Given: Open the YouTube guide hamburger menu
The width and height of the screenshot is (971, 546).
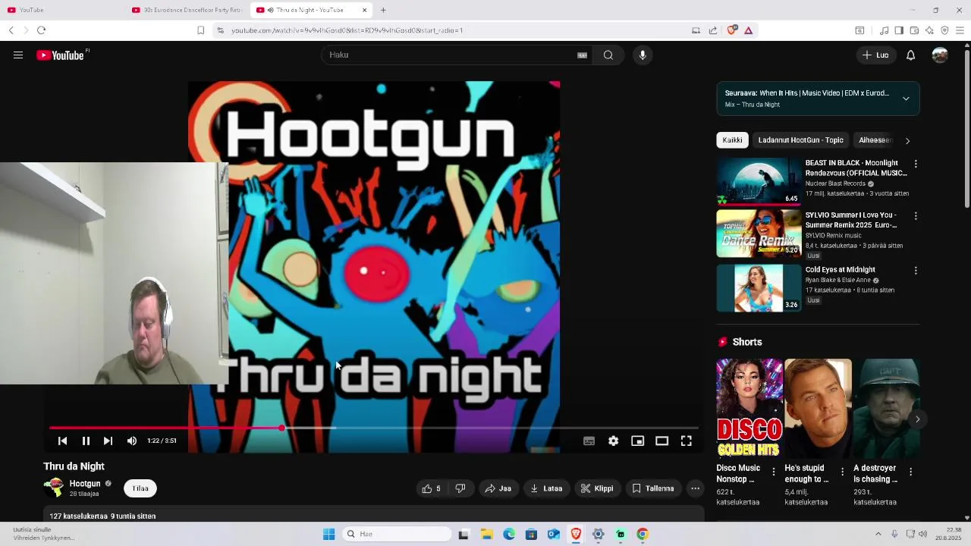Looking at the screenshot, I should click(18, 55).
